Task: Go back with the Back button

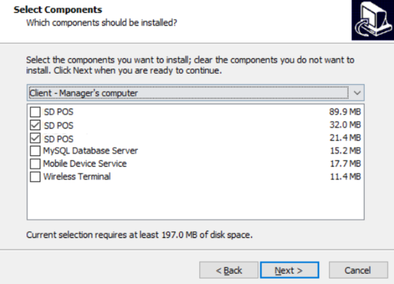Action: pos(229,270)
